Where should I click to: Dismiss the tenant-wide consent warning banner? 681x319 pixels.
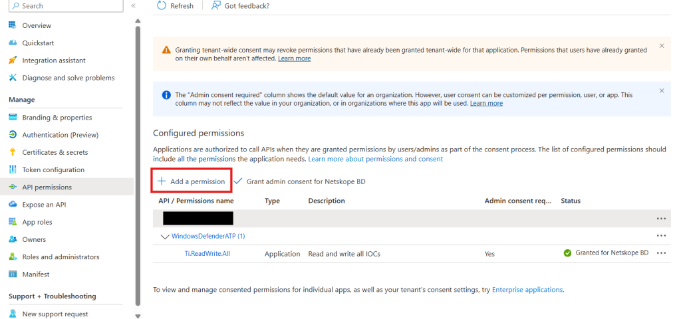click(x=662, y=46)
